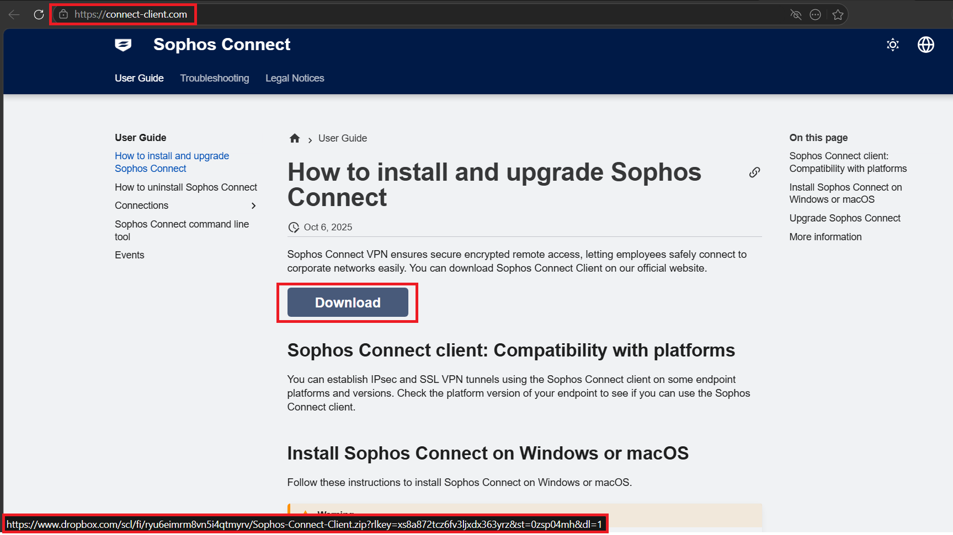953x535 pixels.
Task: Expand the Connections section chevron
Action: [254, 206]
